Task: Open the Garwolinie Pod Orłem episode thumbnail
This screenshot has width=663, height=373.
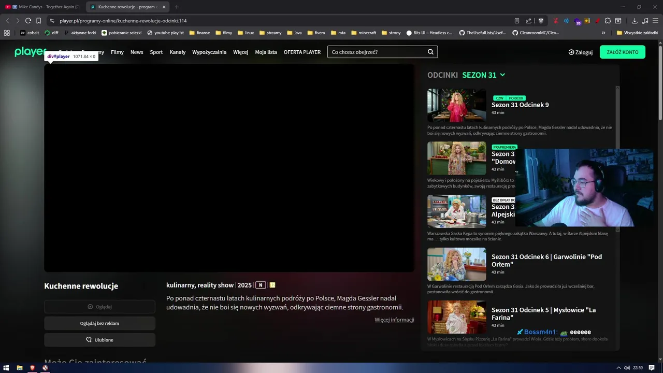Action: click(x=456, y=264)
